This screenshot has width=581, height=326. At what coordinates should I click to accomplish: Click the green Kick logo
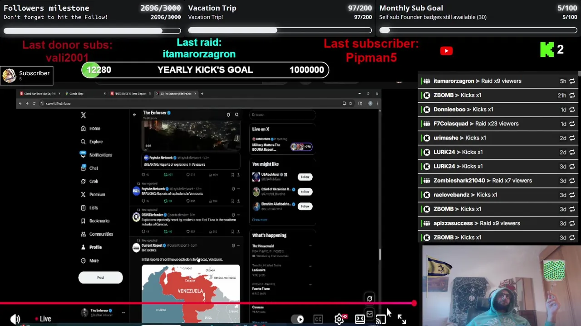click(x=547, y=50)
